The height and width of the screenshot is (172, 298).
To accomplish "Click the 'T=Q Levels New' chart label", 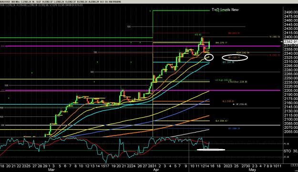I will click(x=225, y=10).
